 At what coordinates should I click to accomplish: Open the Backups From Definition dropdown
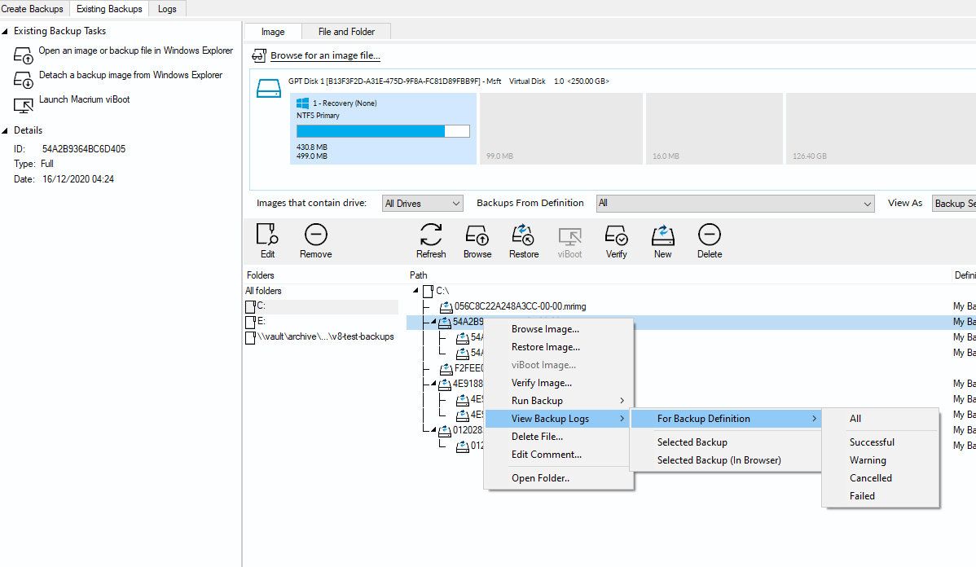735,204
